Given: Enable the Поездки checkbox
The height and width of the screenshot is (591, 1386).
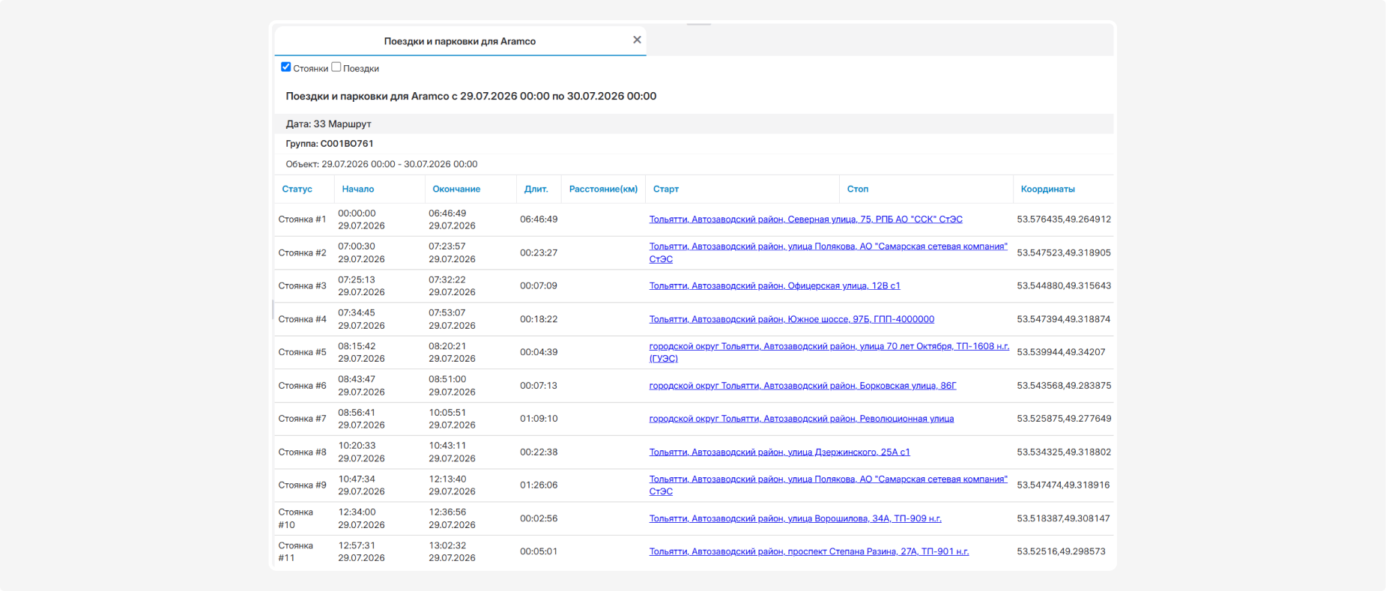Looking at the screenshot, I should coord(336,67).
